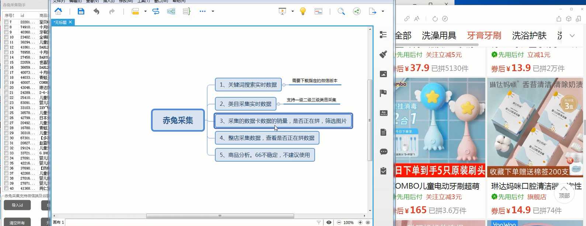Click the share icon at the browser's top right
The height and width of the screenshot is (226, 586).
[x=559, y=19]
